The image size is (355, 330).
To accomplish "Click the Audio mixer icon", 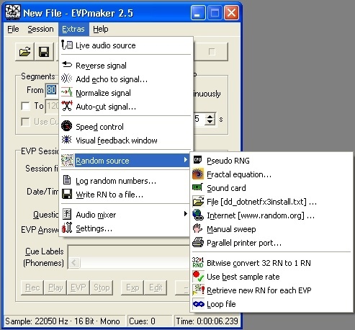I will [67, 214].
